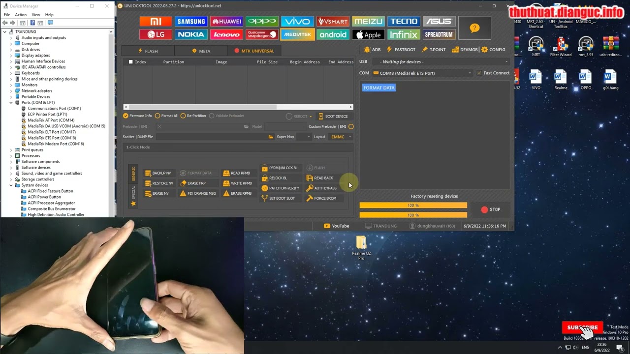The width and height of the screenshot is (630, 354).
Task: Click the ENG language indicator in taskbar
Action: coord(586,348)
